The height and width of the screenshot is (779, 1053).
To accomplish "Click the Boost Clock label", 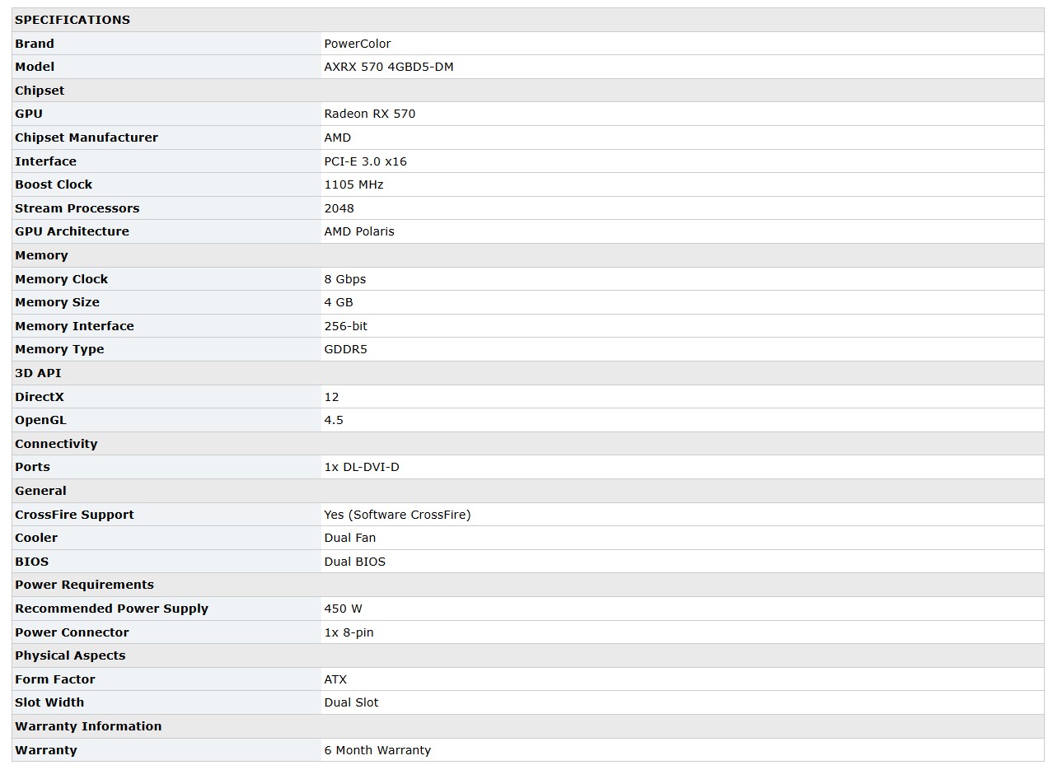I will (54, 184).
